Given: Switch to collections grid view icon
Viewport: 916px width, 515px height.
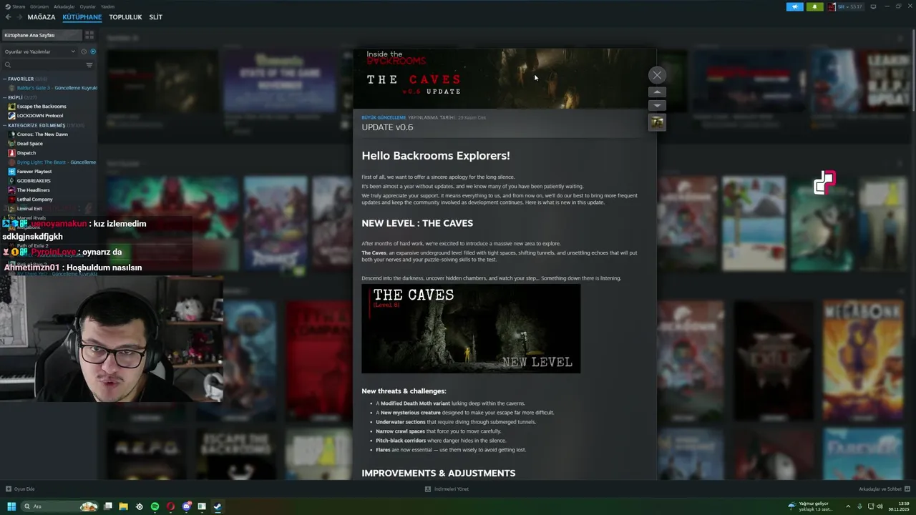Looking at the screenshot, I should pyautogui.click(x=89, y=35).
